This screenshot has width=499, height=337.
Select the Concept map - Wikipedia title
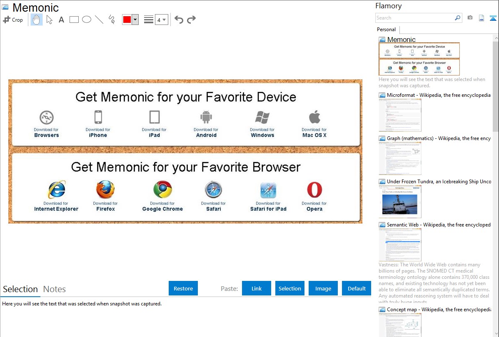coord(439,309)
